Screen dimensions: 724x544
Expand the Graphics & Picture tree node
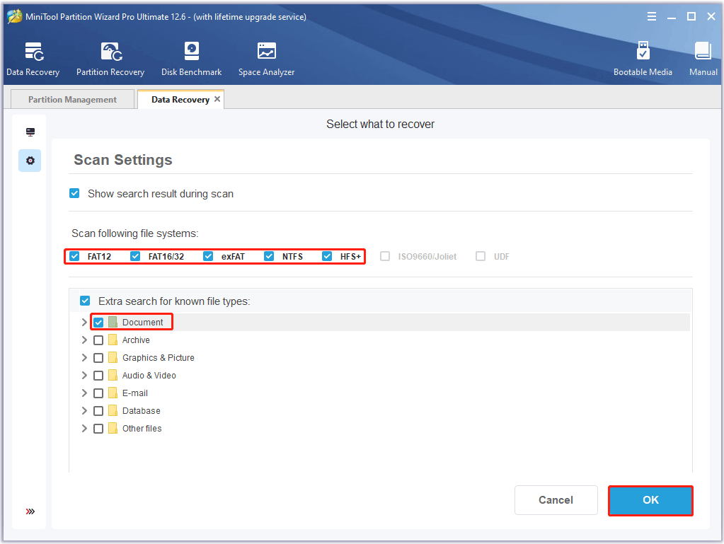coord(84,357)
